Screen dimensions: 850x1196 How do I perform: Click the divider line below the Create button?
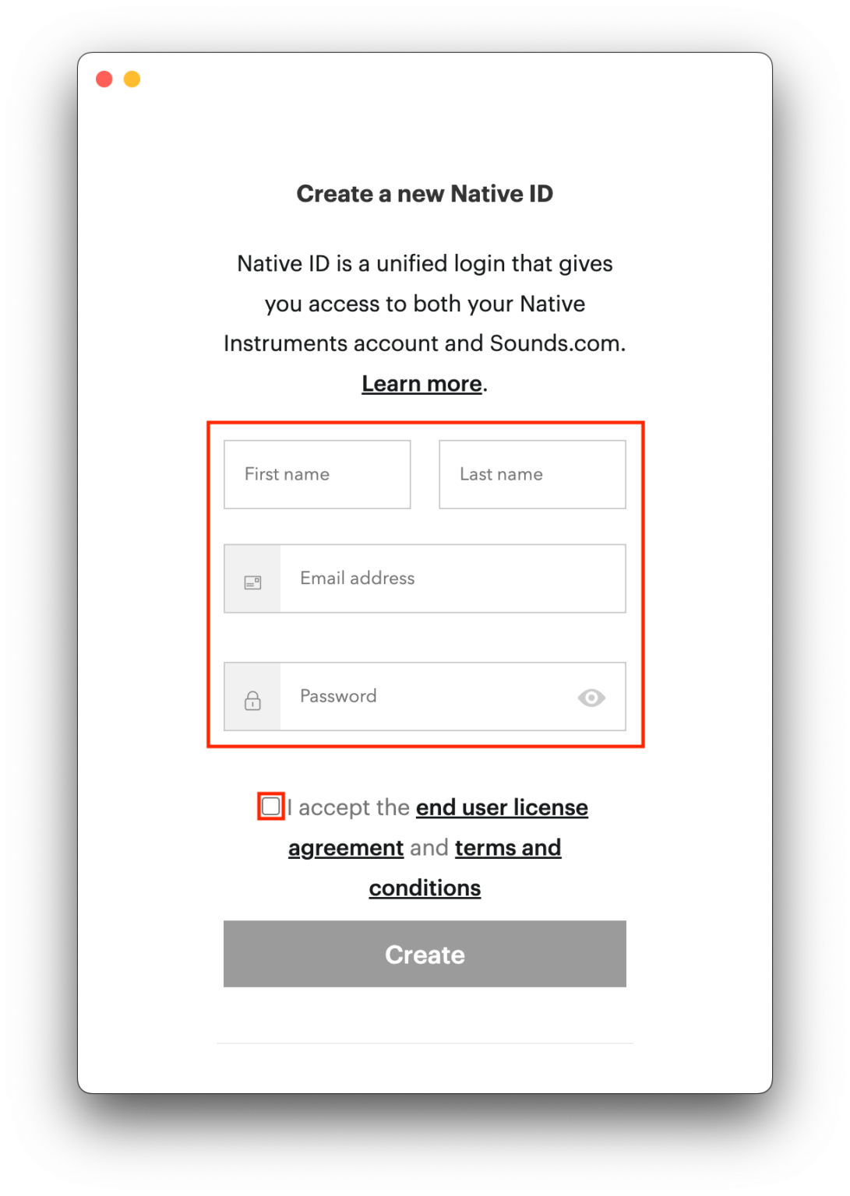click(x=425, y=1043)
